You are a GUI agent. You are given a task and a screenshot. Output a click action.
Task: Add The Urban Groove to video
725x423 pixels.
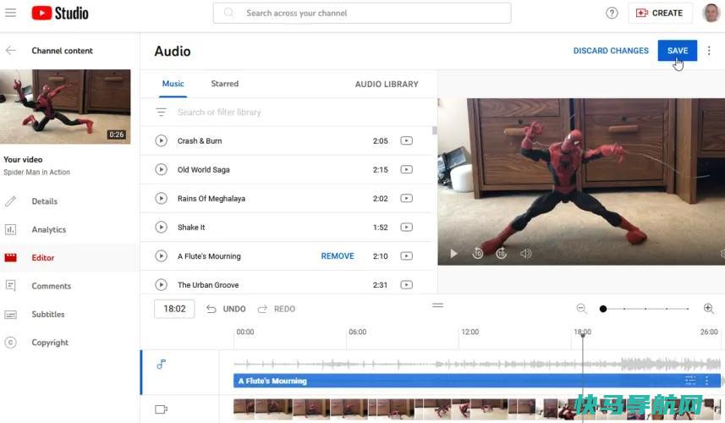(406, 285)
